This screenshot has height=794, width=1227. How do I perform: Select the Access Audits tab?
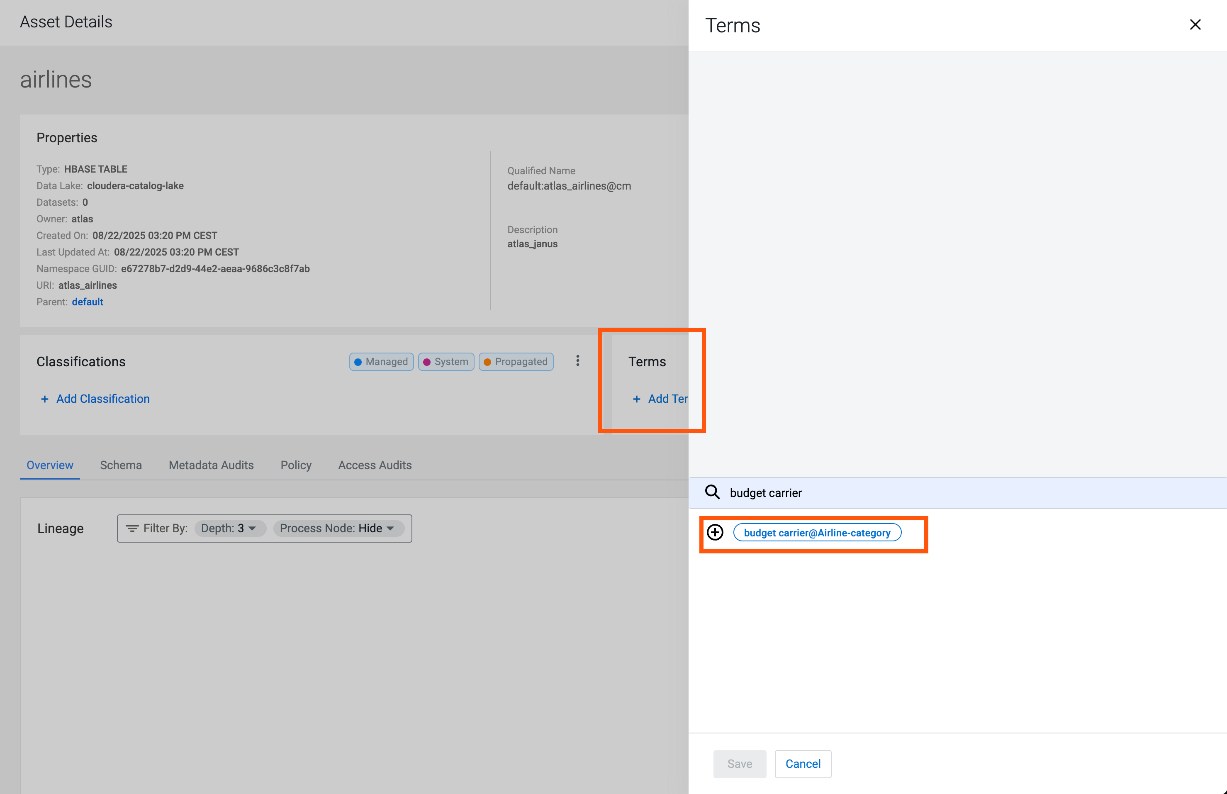pyautogui.click(x=375, y=465)
